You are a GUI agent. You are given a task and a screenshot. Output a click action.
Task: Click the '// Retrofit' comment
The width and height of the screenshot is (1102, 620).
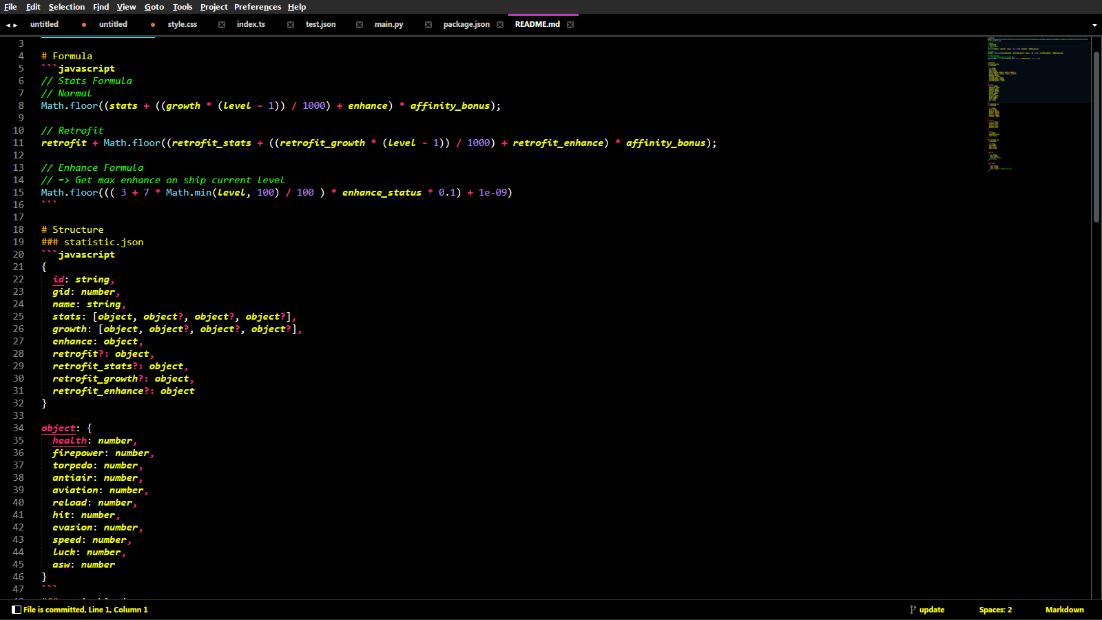pyautogui.click(x=72, y=130)
